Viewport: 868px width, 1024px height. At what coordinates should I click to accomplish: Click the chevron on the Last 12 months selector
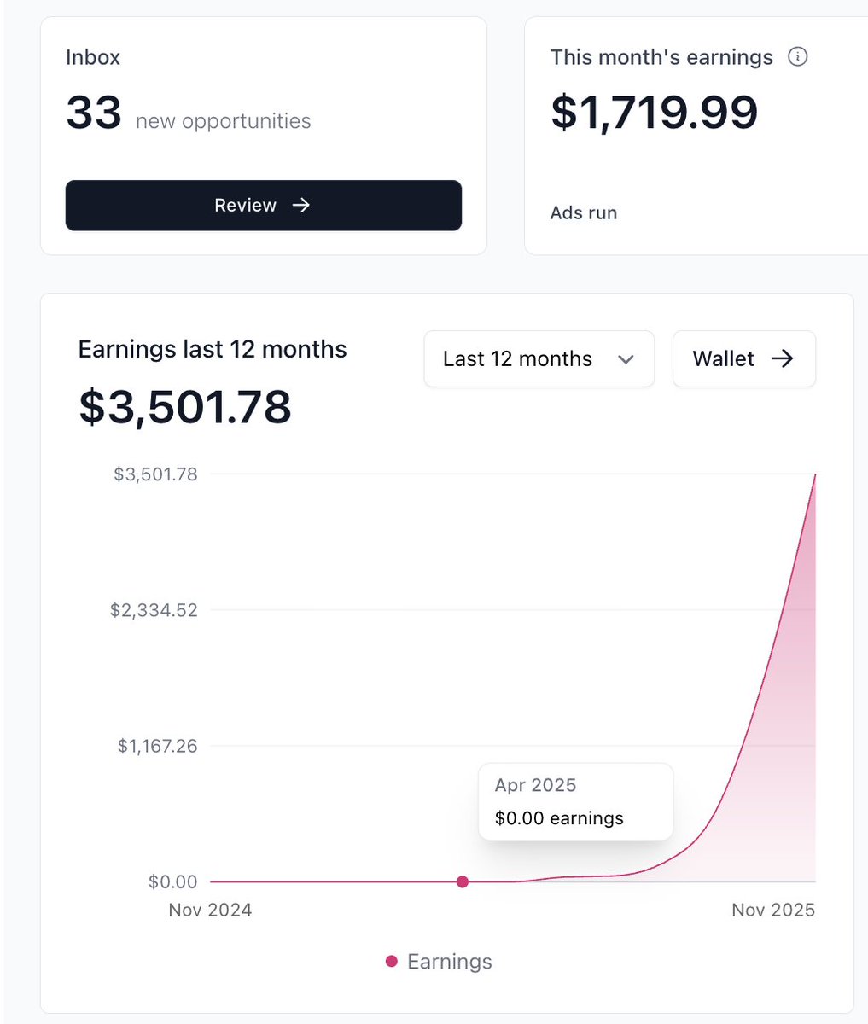(x=626, y=359)
